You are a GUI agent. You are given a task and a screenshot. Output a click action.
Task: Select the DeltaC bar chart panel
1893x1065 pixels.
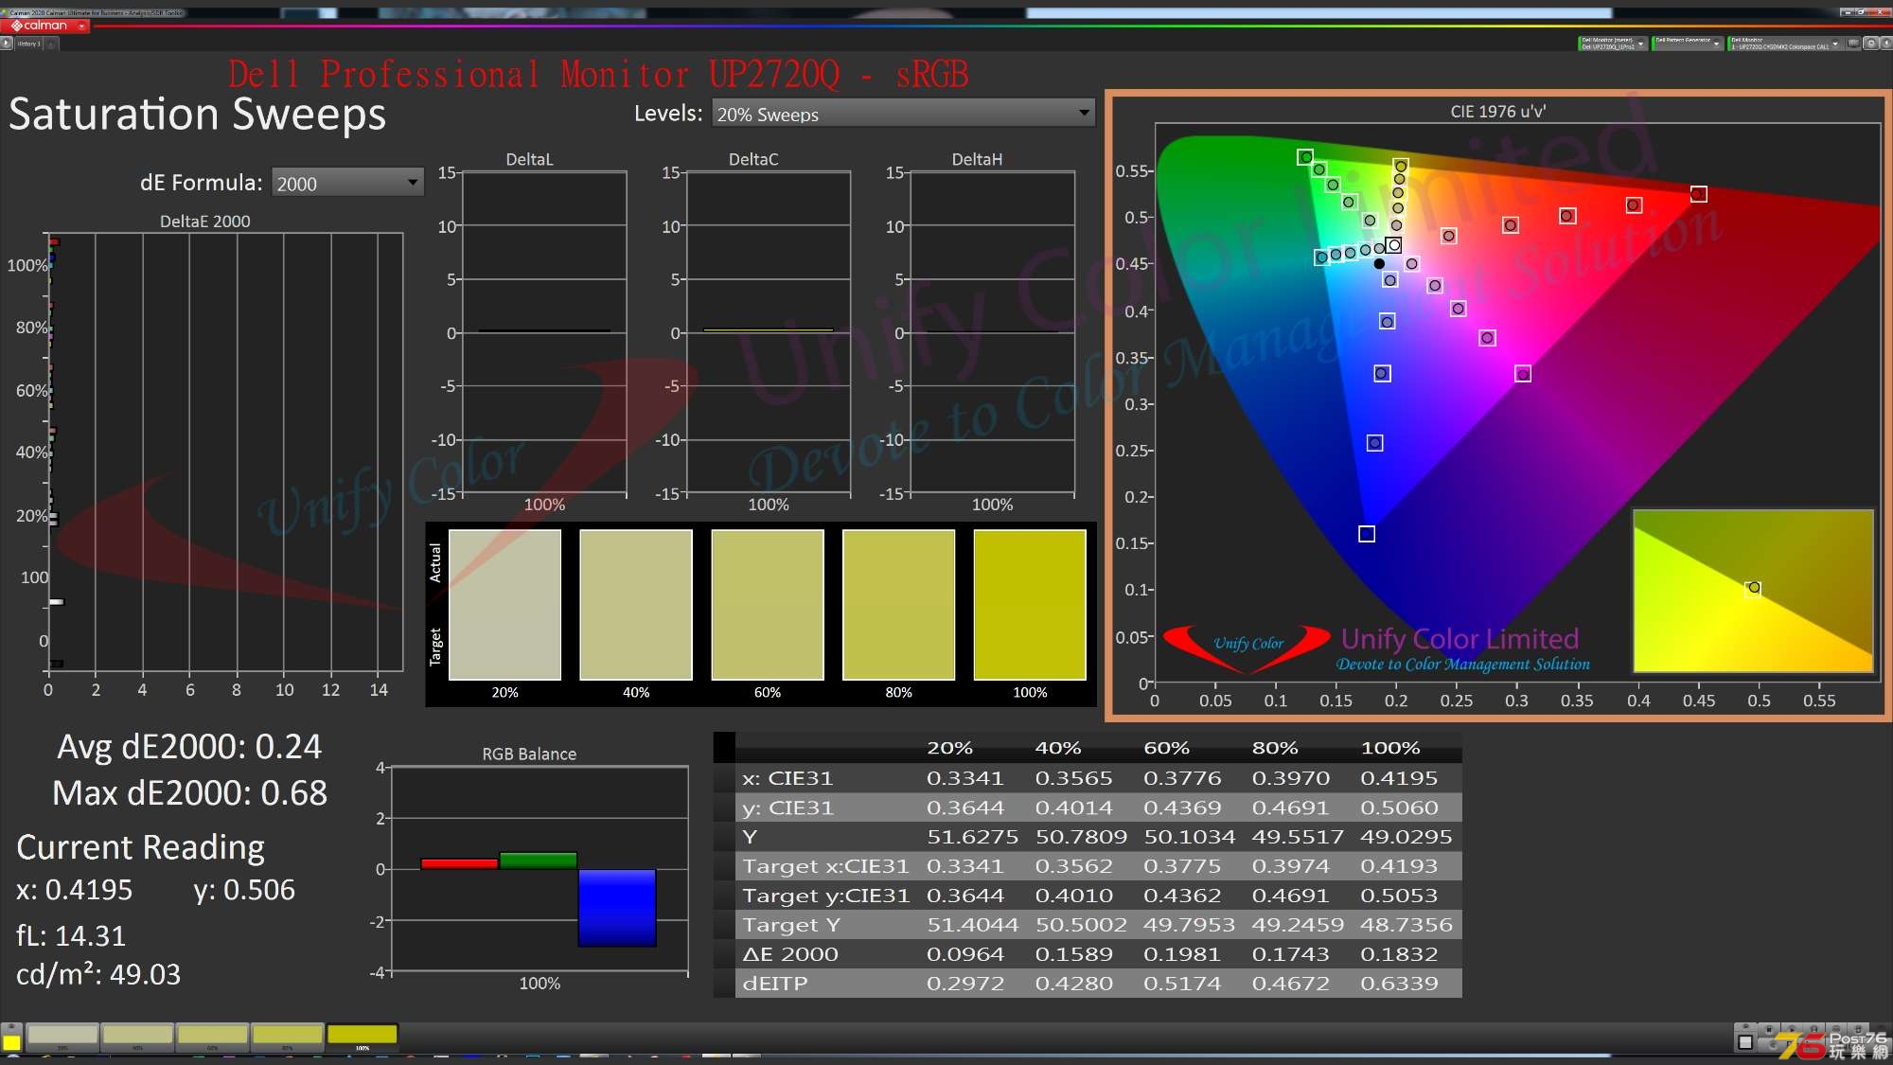coord(759,331)
